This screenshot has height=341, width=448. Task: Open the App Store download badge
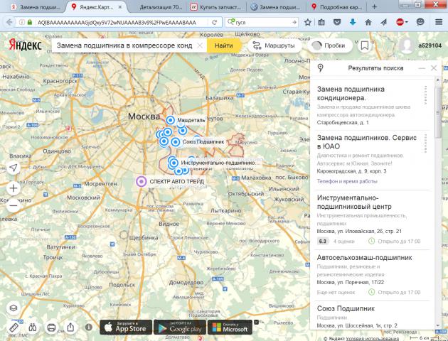(126, 327)
